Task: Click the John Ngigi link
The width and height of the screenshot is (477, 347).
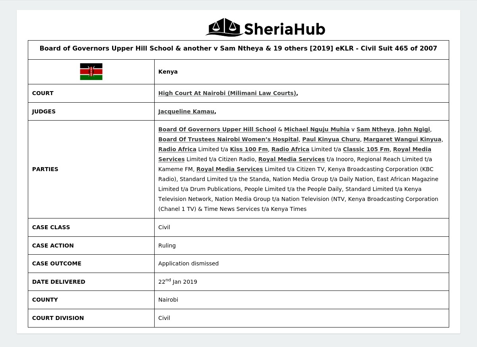Action: 413,129
